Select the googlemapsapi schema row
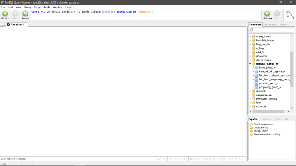The height and width of the screenshot is (166, 296). [x=264, y=95]
